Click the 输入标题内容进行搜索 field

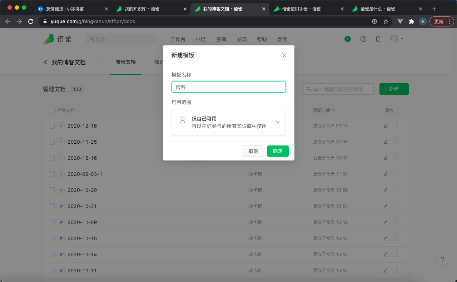(x=338, y=89)
